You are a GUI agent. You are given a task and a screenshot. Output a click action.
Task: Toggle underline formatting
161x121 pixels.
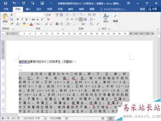pyautogui.click(x=26, y=19)
